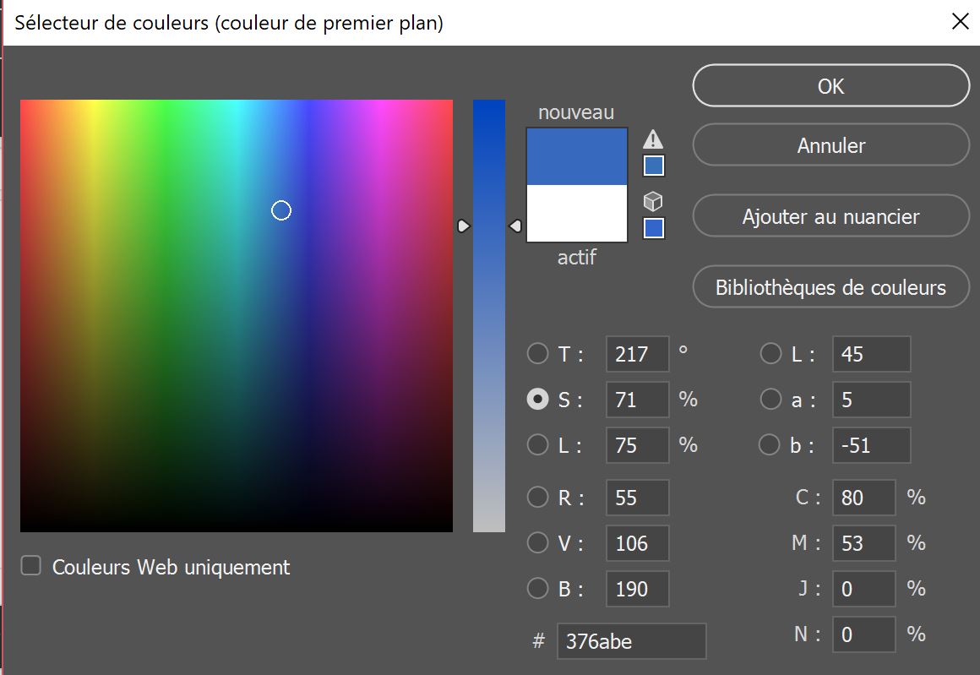Click the gamut-safe color swatch below the warning triangle
The image size is (980, 675).
tap(654, 166)
